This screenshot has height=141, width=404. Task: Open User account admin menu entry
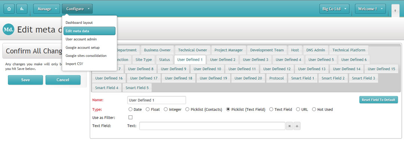89,39
